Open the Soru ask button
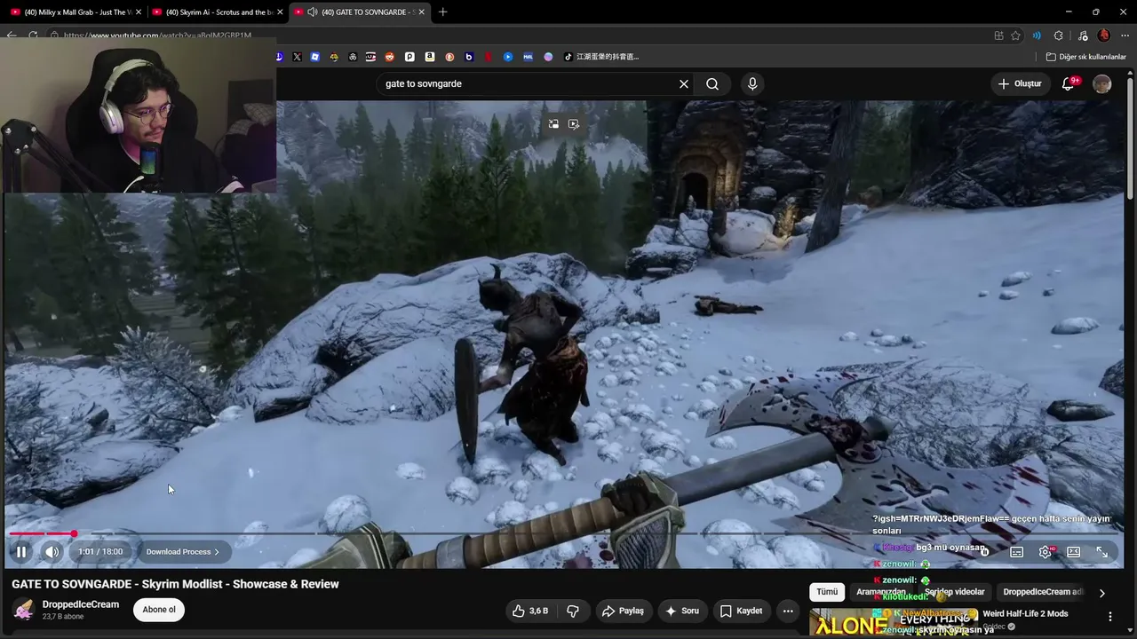Screen dimensions: 1137x639 click(x=682, y=611)
